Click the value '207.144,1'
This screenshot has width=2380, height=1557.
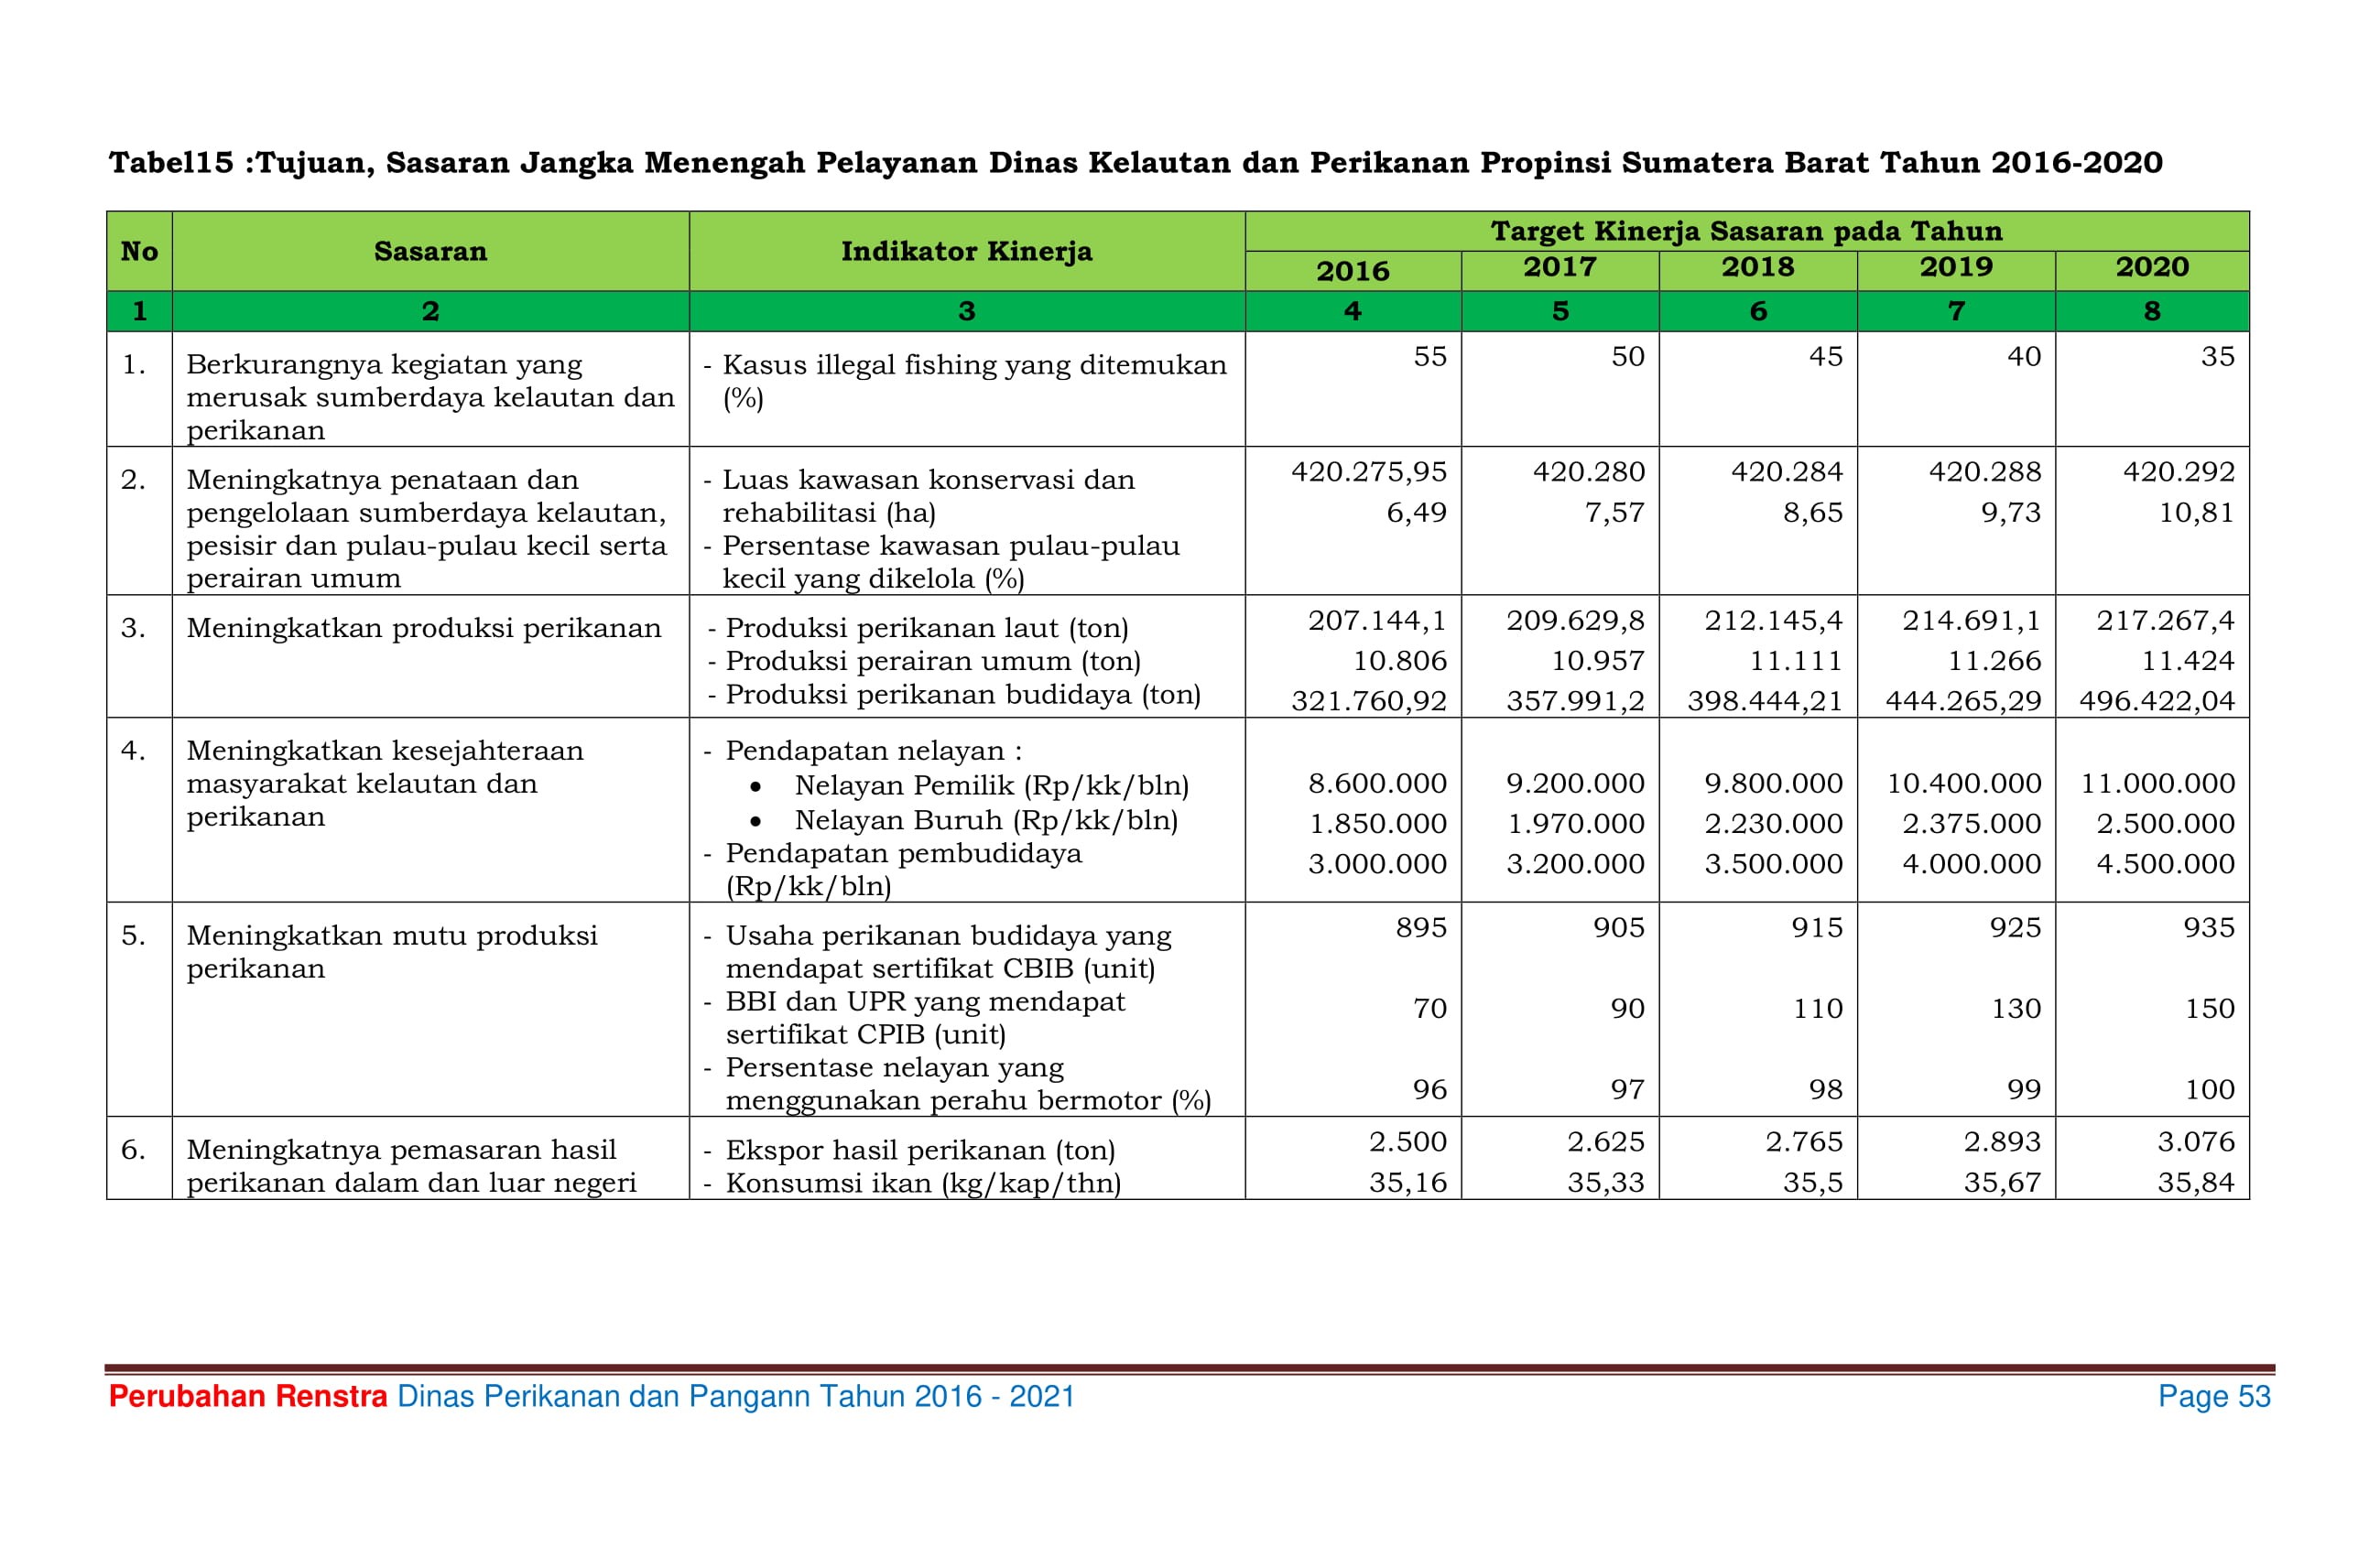1377,621
